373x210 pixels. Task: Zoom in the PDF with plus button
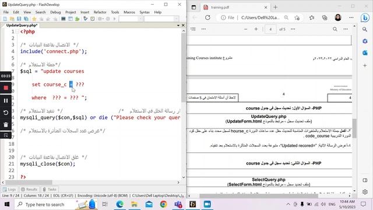point(256,29)
